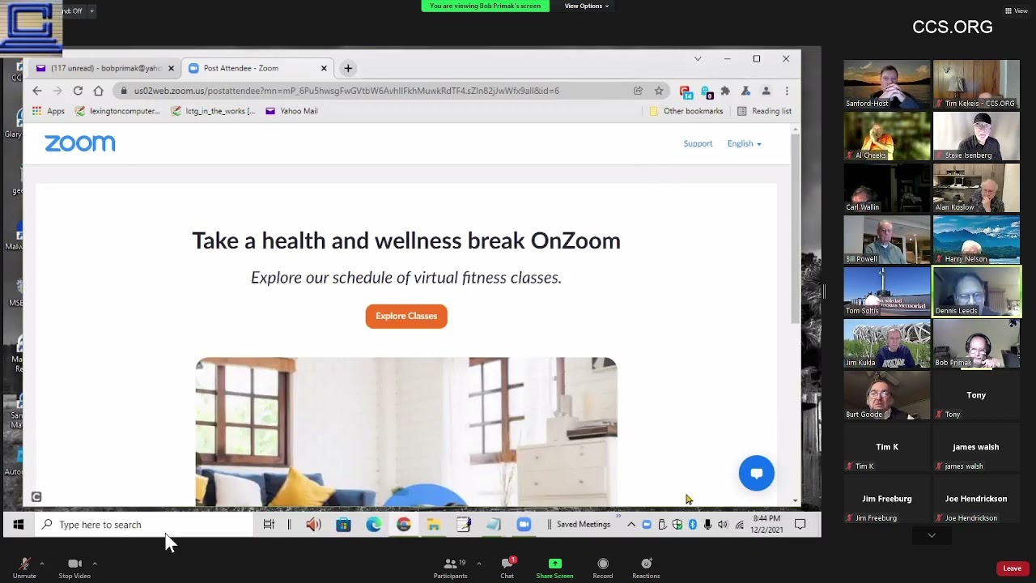Expand the arrow next to Participants
1036x583 pixels.
point(478,564)
